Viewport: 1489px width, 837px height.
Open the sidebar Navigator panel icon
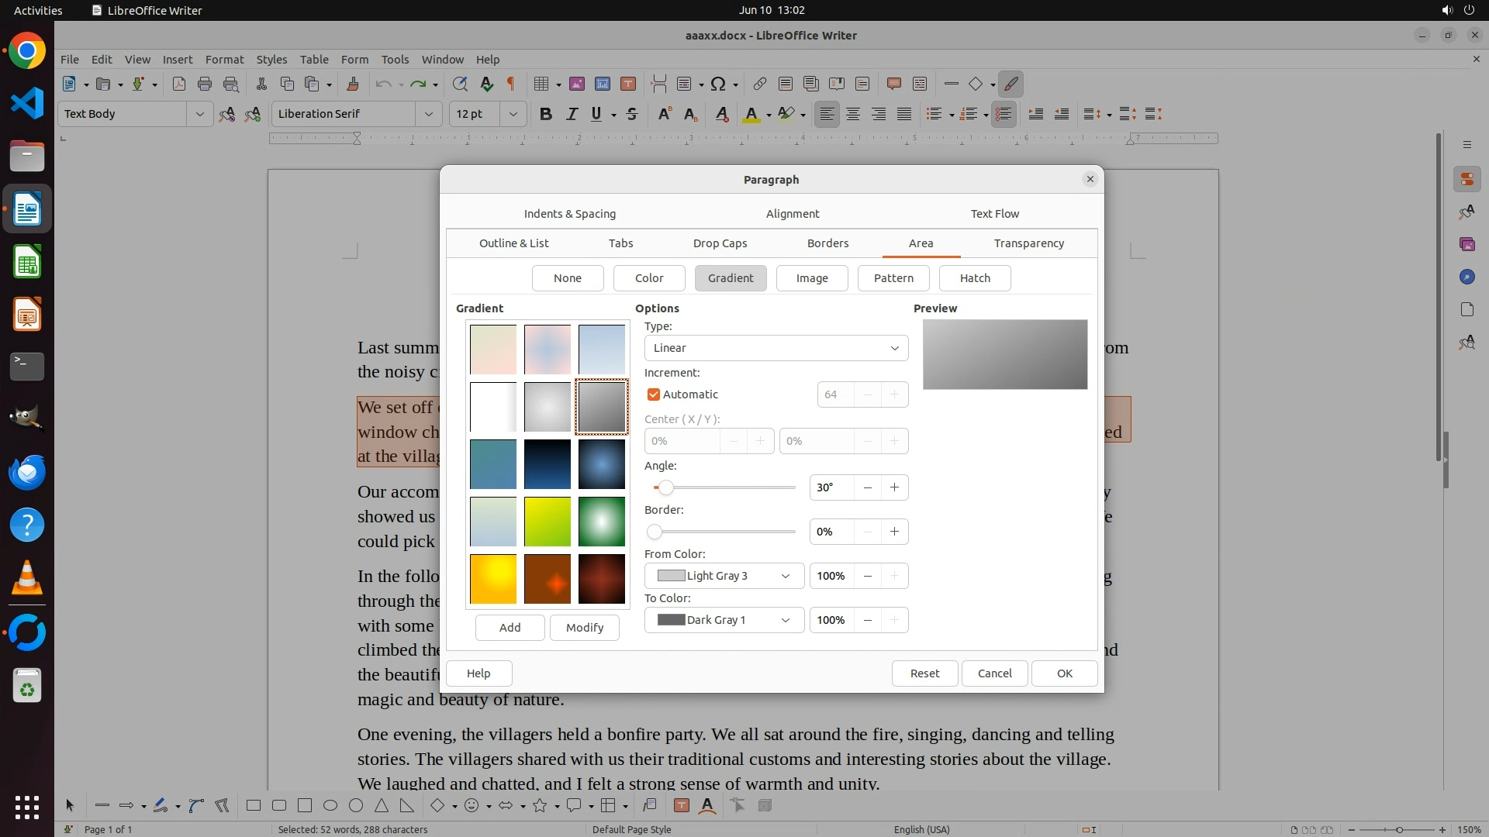click(1467, 277)
